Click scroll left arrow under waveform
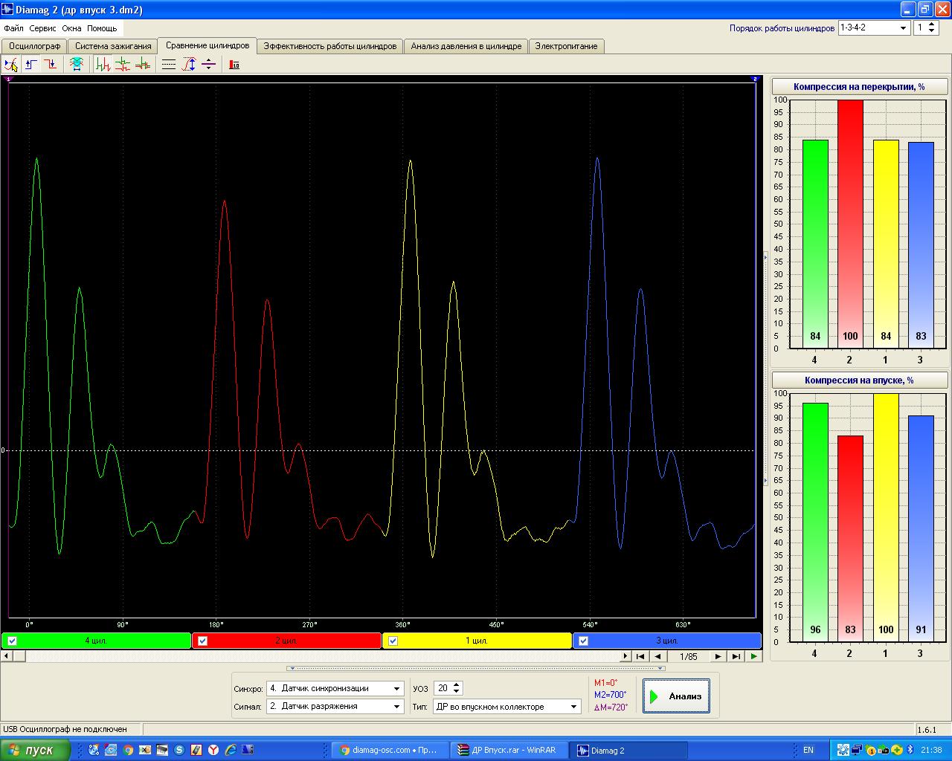The height and width of the screenshot is (761, 952). coord(7,656)
